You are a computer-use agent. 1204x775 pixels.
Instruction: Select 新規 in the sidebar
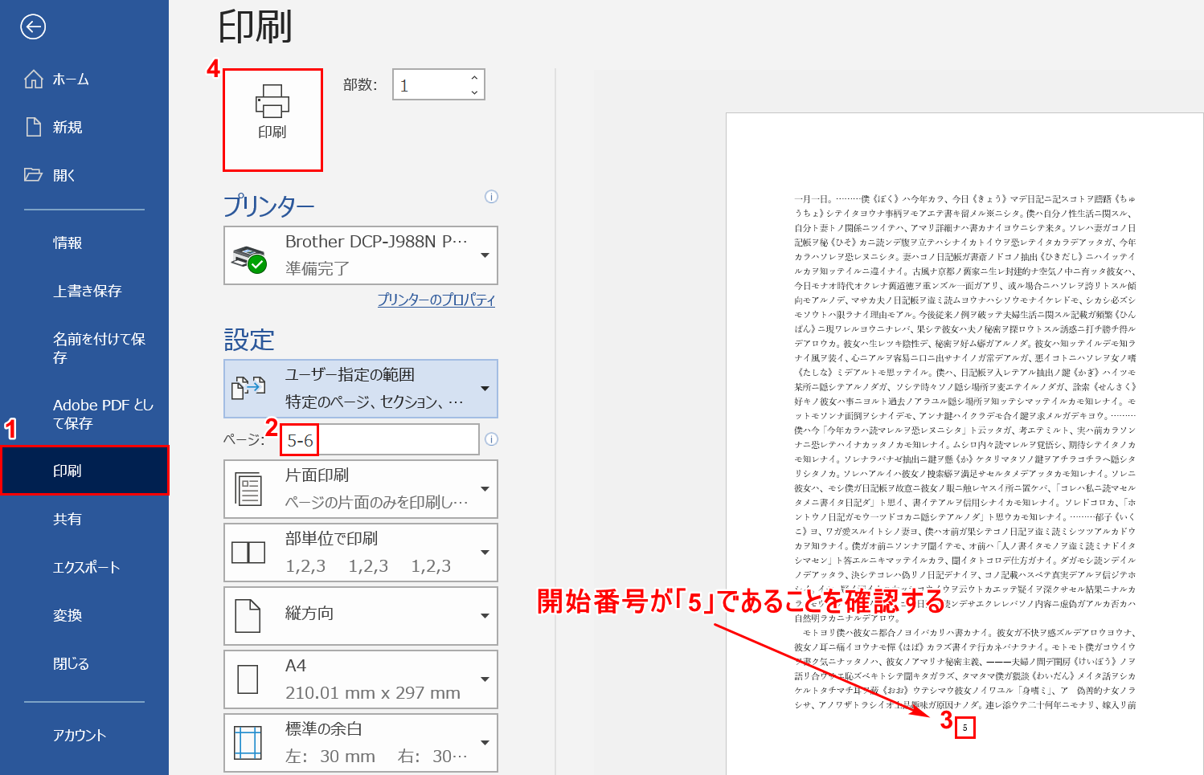coord(84,127)
